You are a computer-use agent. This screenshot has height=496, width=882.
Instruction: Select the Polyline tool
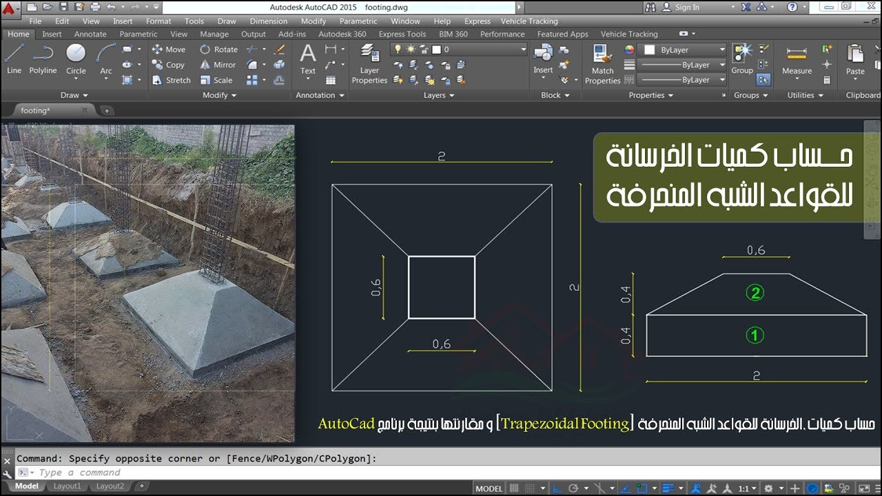click(x=43, y=59)
